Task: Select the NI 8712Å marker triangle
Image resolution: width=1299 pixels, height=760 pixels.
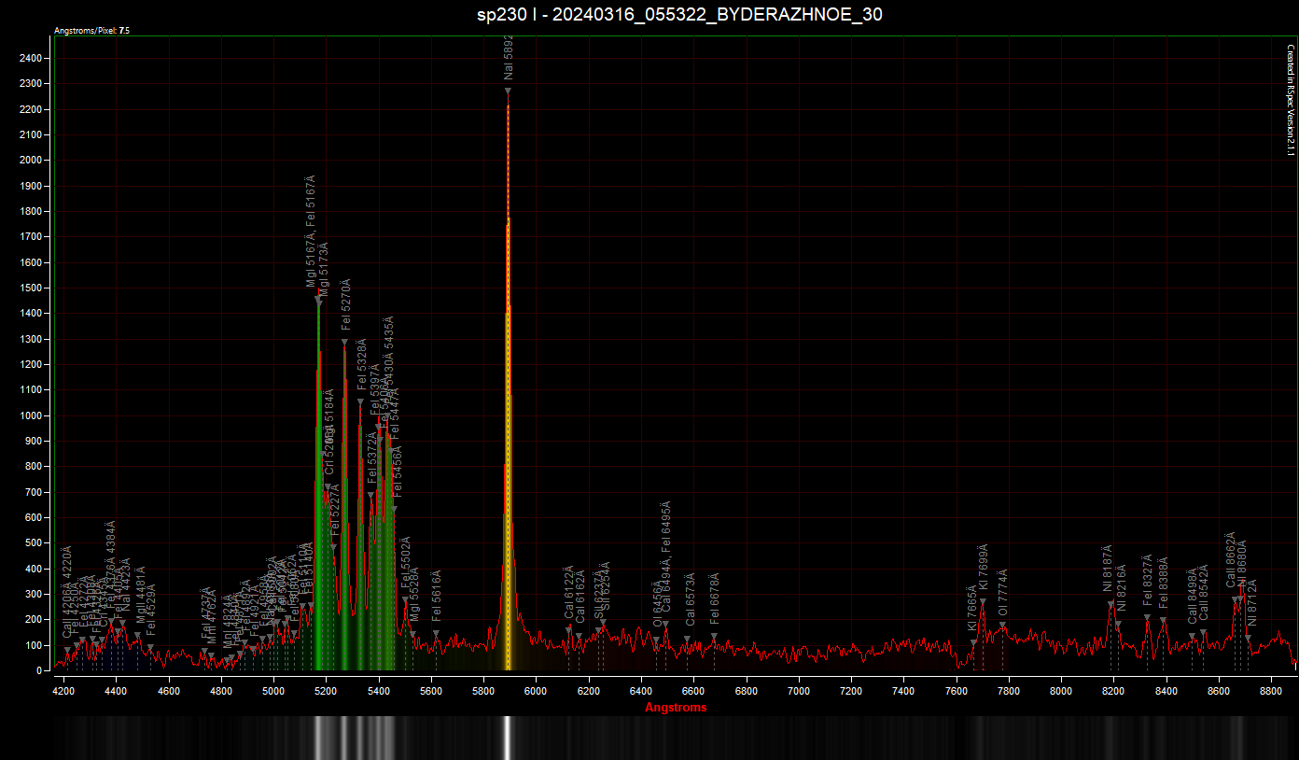Action: click(x=1248, y=638)
